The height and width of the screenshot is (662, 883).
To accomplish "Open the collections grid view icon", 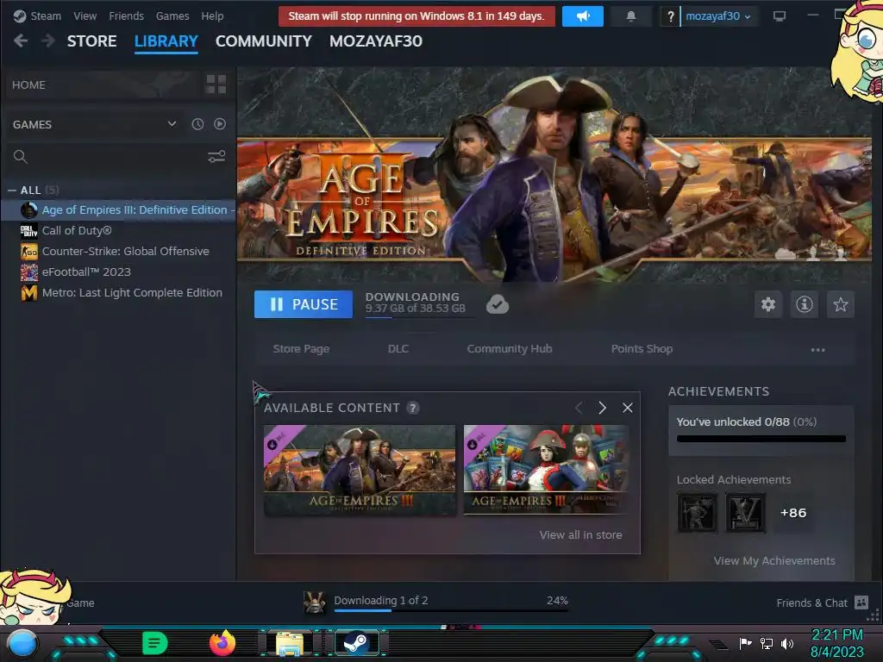I will [x=216, y=84].
